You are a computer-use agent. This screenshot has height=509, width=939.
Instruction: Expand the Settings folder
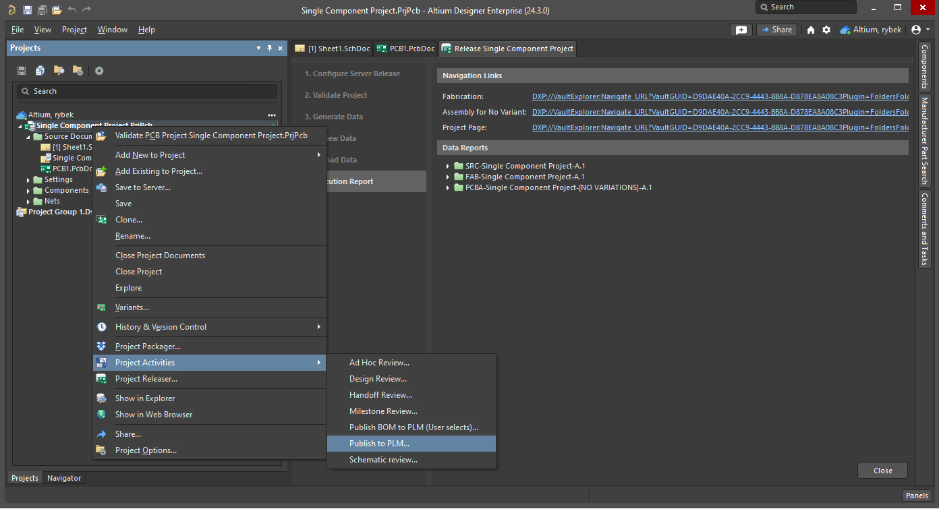[x=29, y=180]
